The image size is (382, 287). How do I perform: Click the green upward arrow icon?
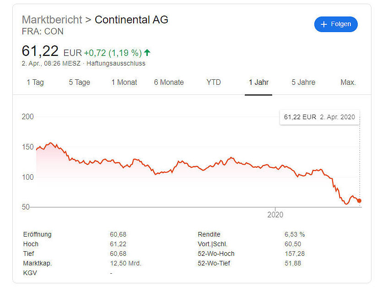(x=147, y=52)
